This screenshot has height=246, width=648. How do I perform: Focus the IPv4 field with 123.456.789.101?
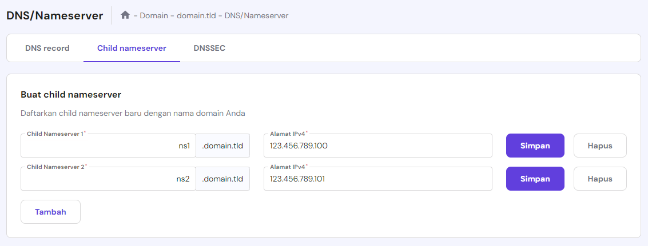(x=378, y=179)
